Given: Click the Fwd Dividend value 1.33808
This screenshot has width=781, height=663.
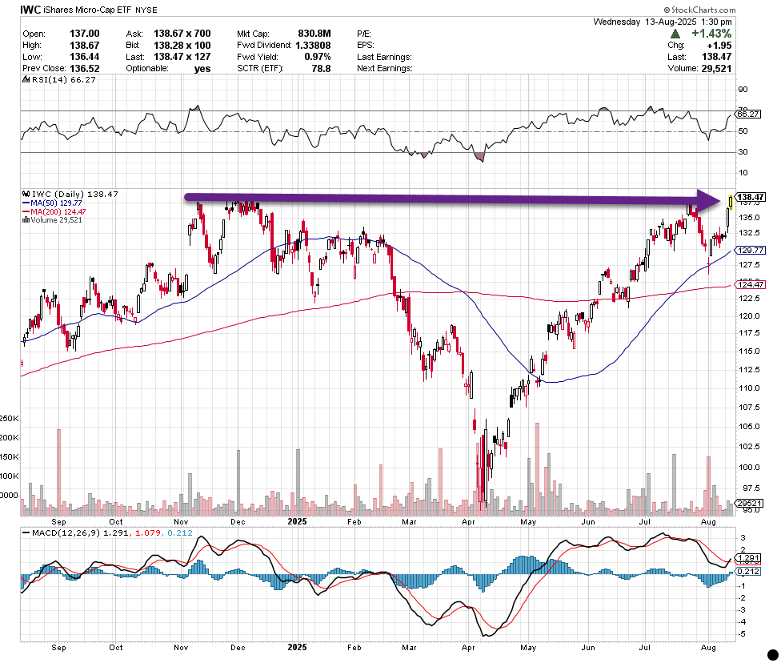Looking at the screenshot, I should (x=313, y=45).
